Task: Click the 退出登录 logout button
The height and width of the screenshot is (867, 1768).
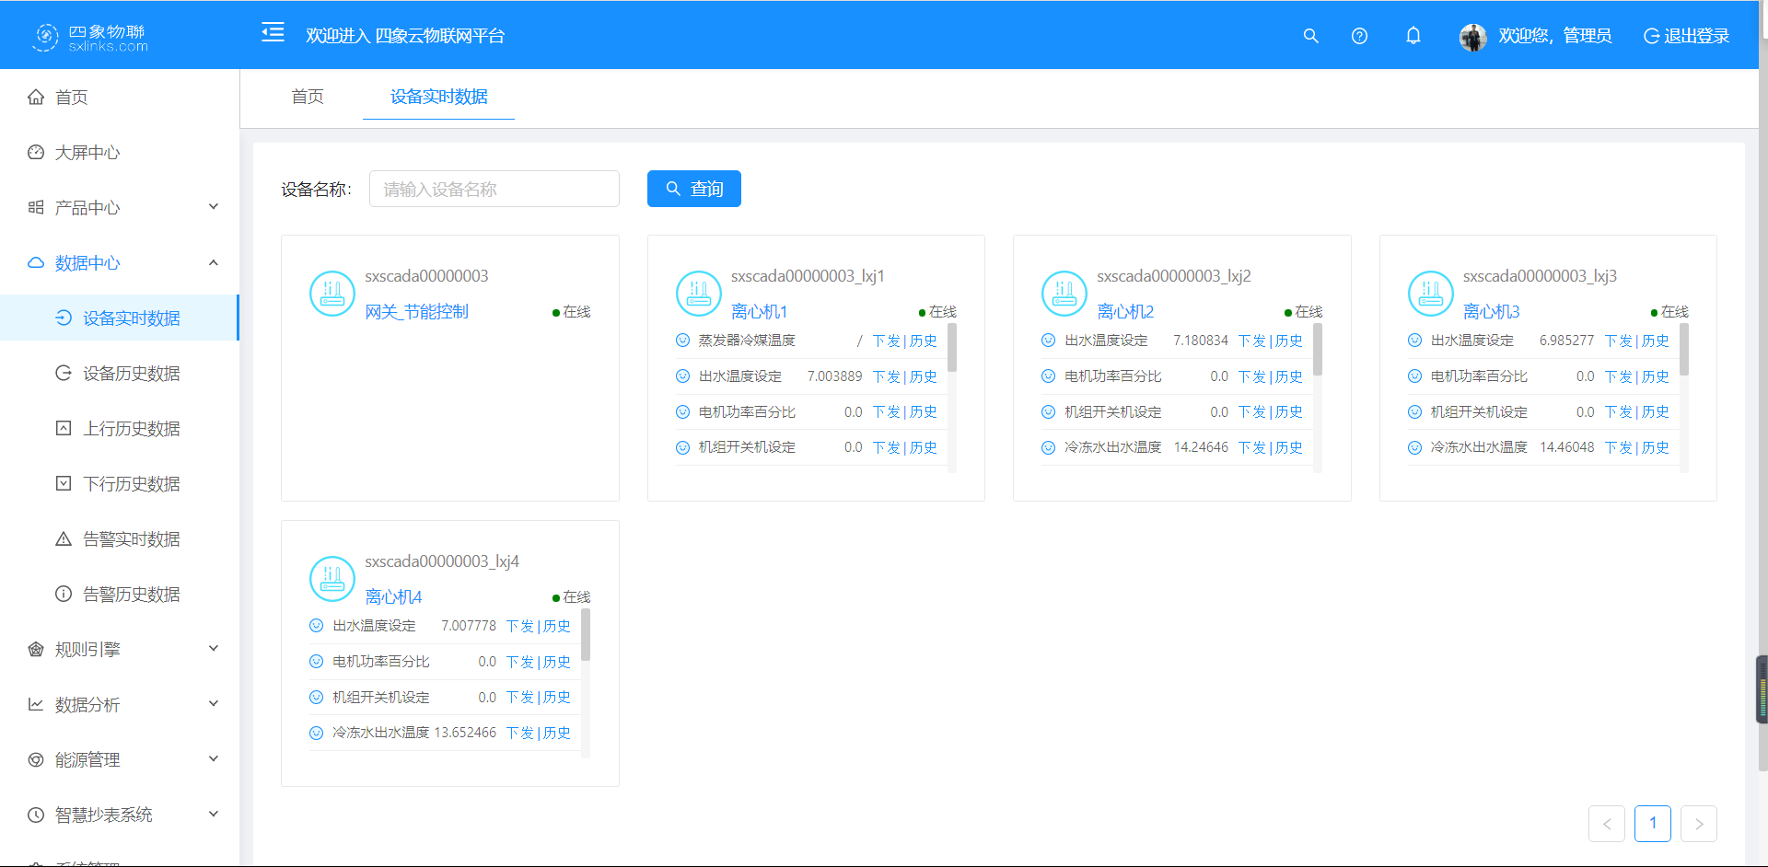Action: click(1686, 36)
